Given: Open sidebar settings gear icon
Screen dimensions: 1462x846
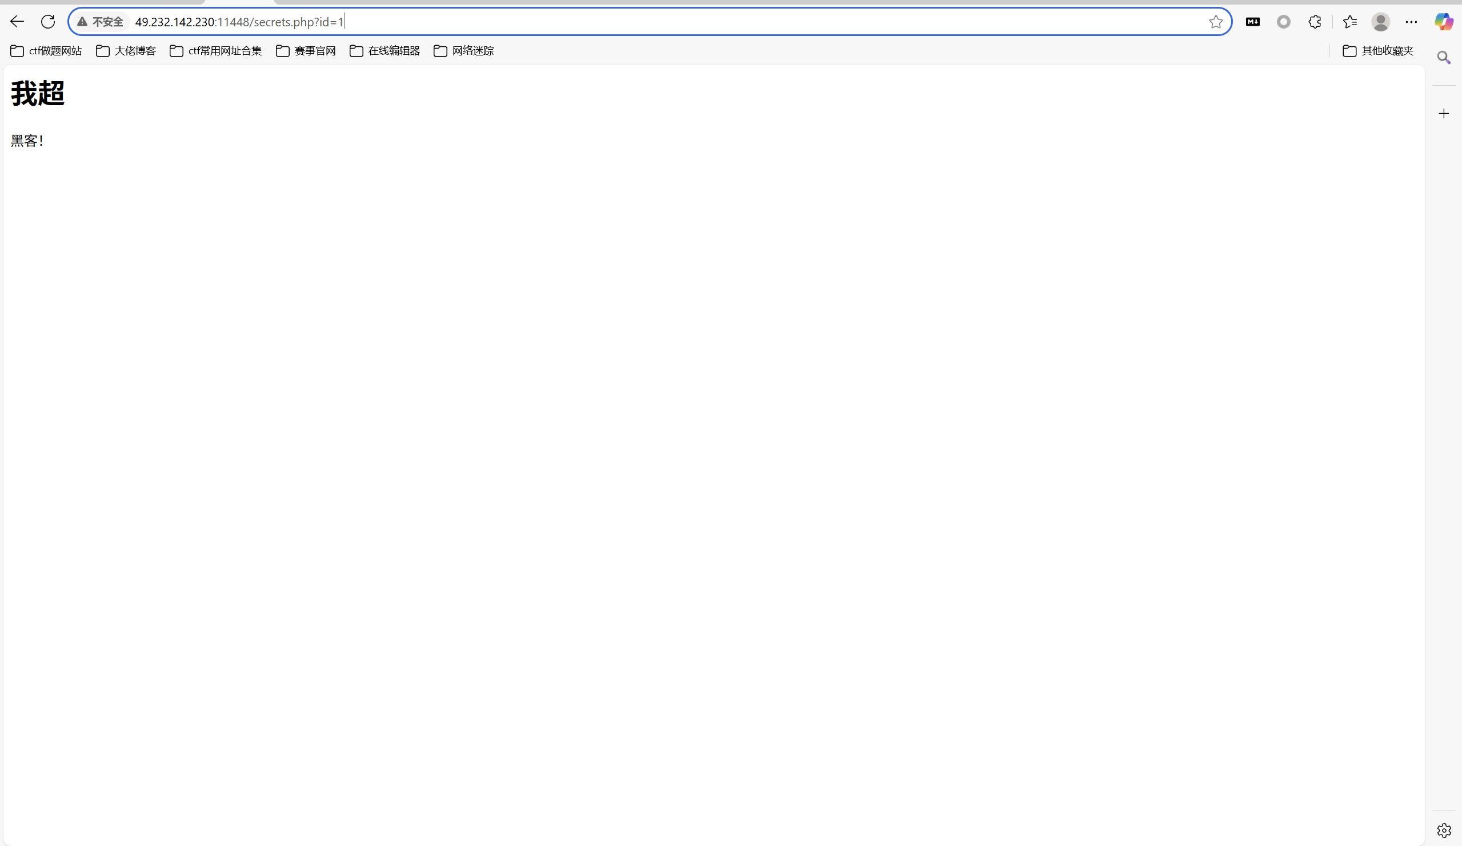Looking at the screenshot, I should tap(1444, 831).
